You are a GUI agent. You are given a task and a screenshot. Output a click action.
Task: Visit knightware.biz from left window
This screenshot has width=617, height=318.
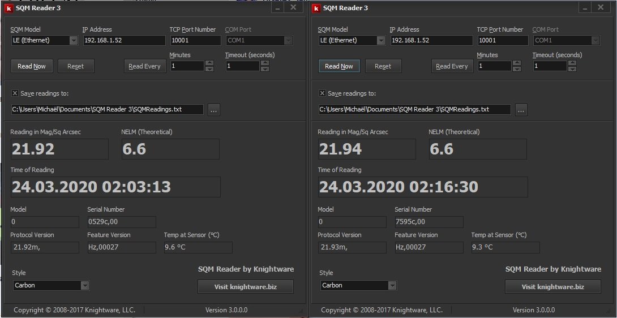tap(246, 286)
